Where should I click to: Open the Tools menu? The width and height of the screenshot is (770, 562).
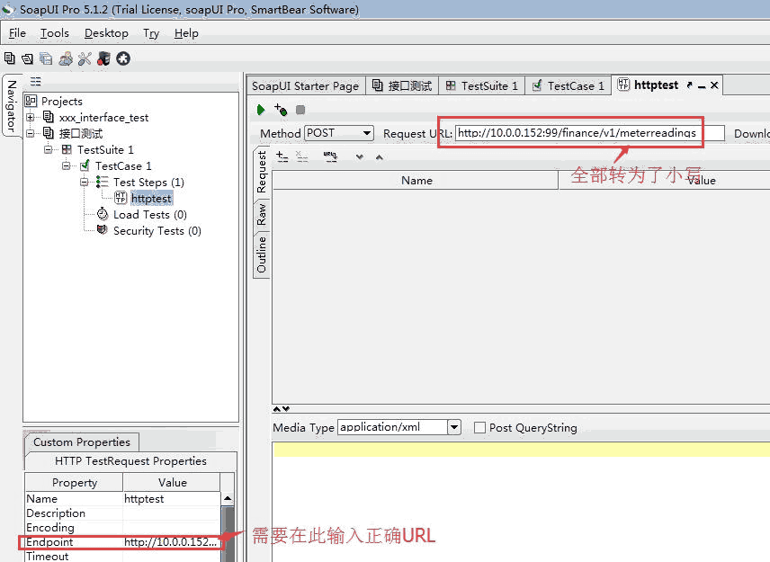coord(54,33)
